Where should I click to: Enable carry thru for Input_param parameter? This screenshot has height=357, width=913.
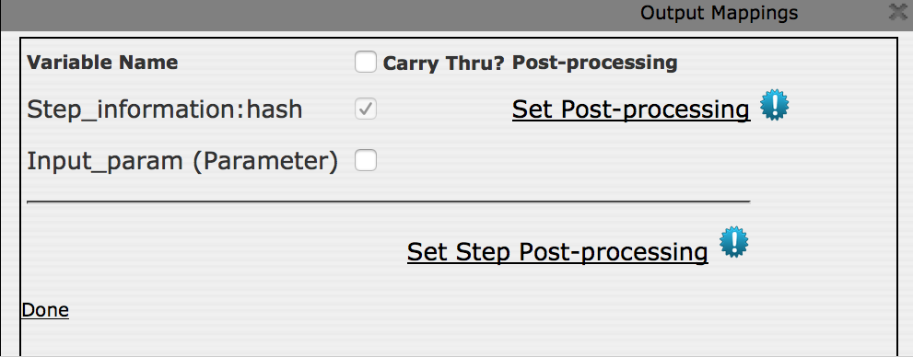366,160
